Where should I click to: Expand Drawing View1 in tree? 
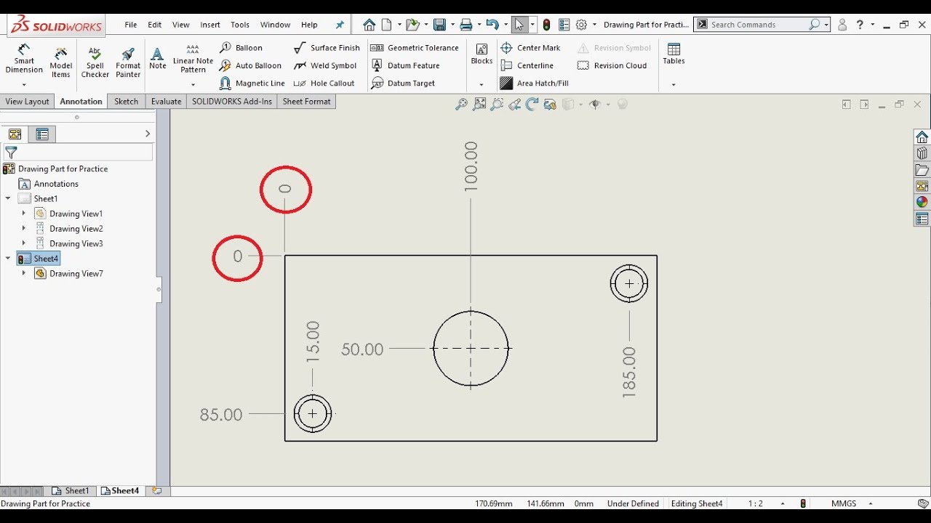tap(23, 214)
